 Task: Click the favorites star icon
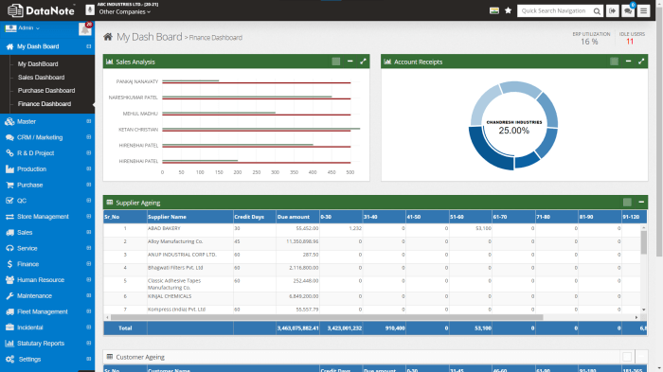click(508, 10)
